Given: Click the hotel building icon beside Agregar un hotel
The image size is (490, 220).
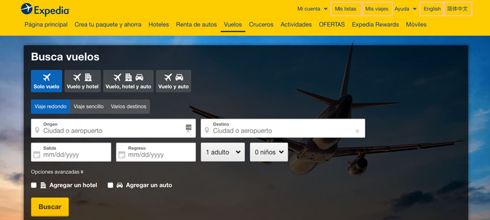Looking at the screenshot, I should (x=43, y=185).
